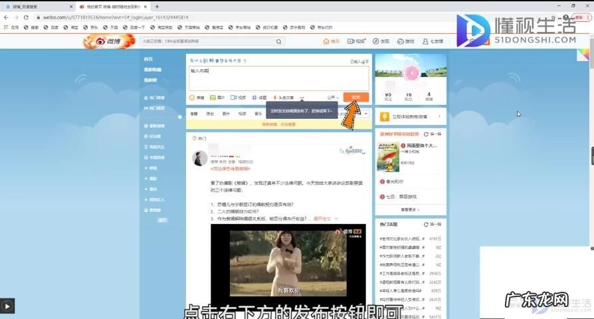
Task: Open a new browser tab with plus
Action: point(157,7)
